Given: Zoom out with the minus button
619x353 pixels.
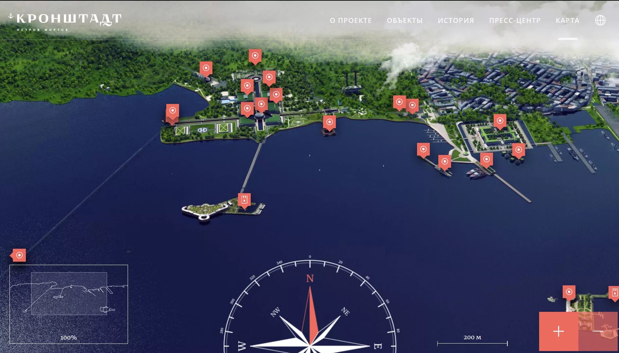Looking at the screenshot, I should (x=598, y=331).
